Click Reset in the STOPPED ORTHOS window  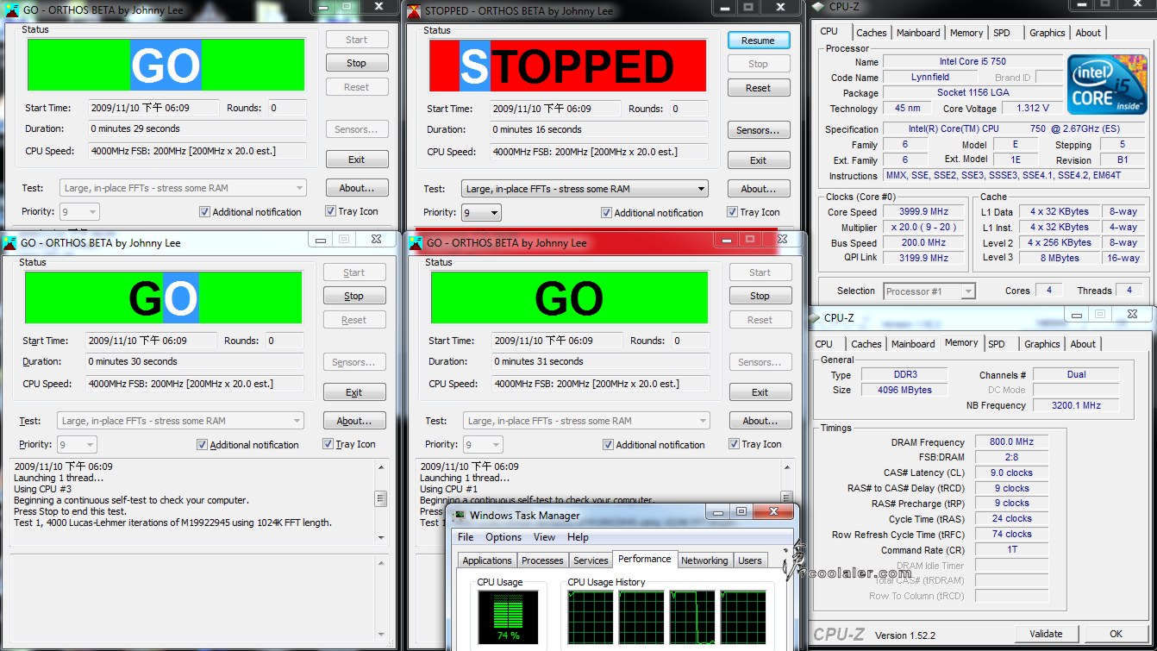(x=758, y=88)
